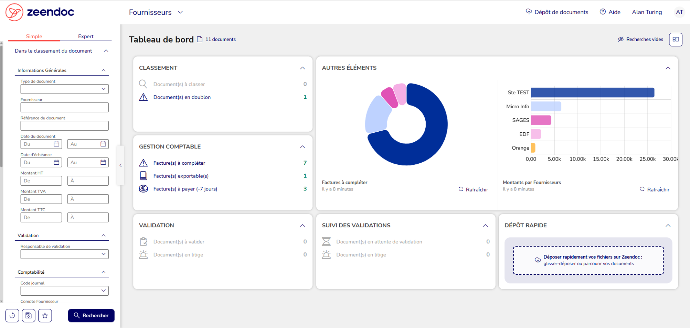The image size is (690, 328).
Task: Open calendar for Date du document Du
Action: 56,144
